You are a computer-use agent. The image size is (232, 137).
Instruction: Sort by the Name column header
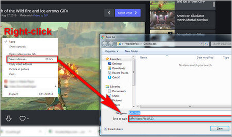[143, 58]
